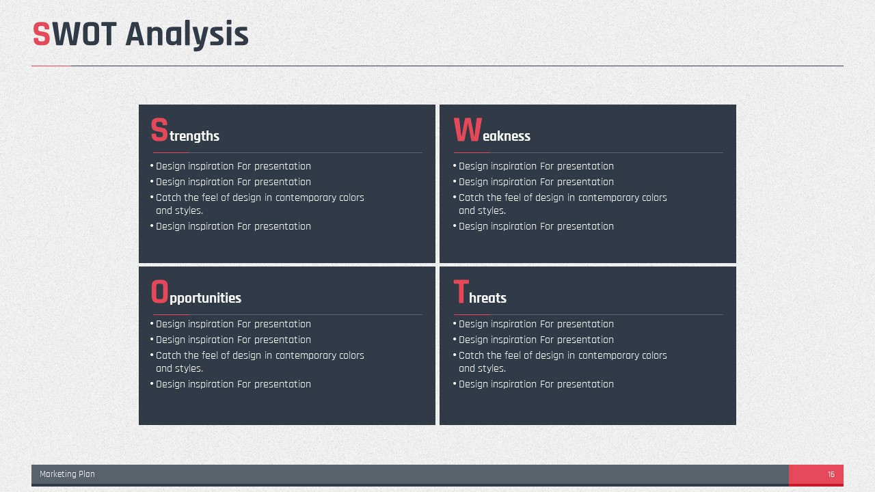Click the red slide number 16 box
Image resolution: width=875 pixels, height=492 pixels.
click(816, 474)
